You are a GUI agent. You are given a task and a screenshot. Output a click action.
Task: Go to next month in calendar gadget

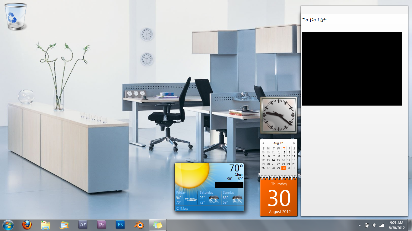[x=294, y=143]
